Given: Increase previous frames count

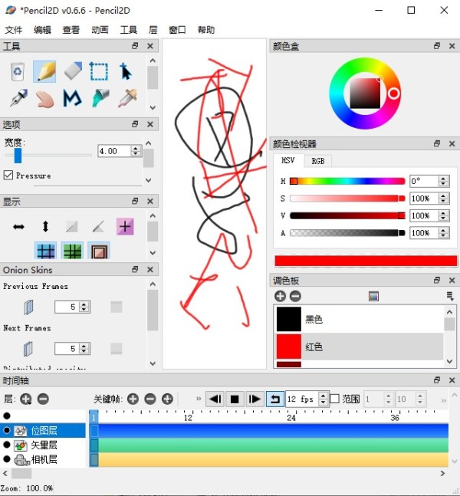Looking at the screenshot, I should point(84,304).
